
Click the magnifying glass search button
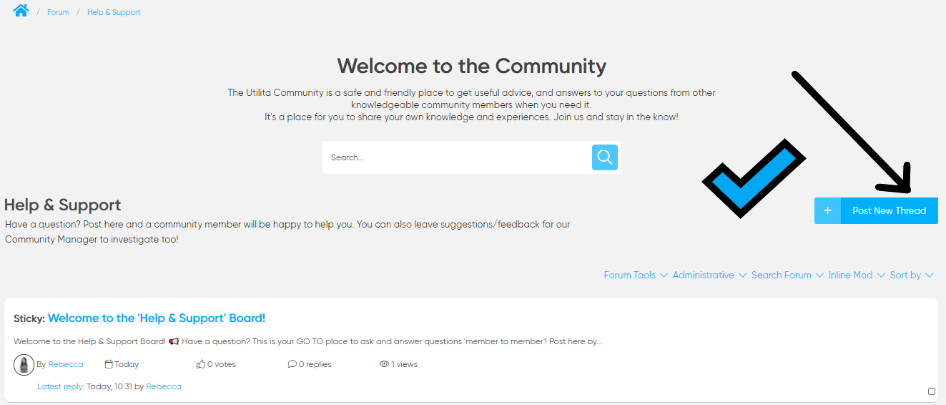point(605,157)
